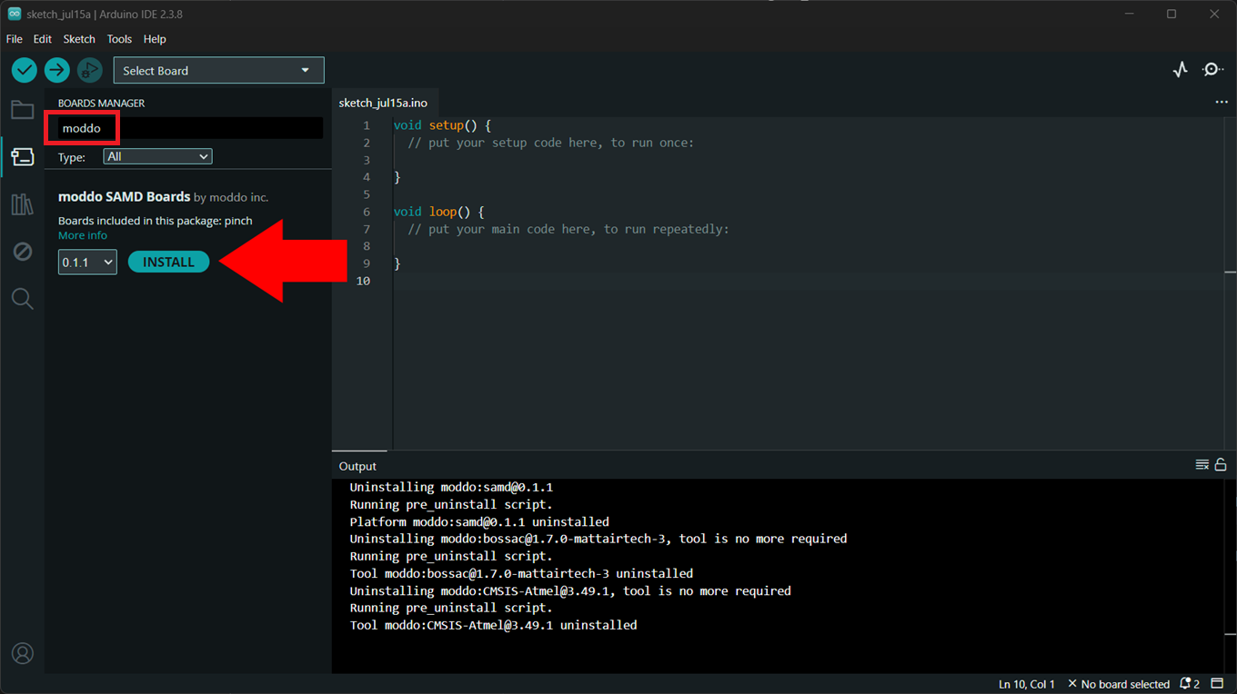Click the 'put your setup code here' comment
The image size is (1237, 694).
point(550,143)
